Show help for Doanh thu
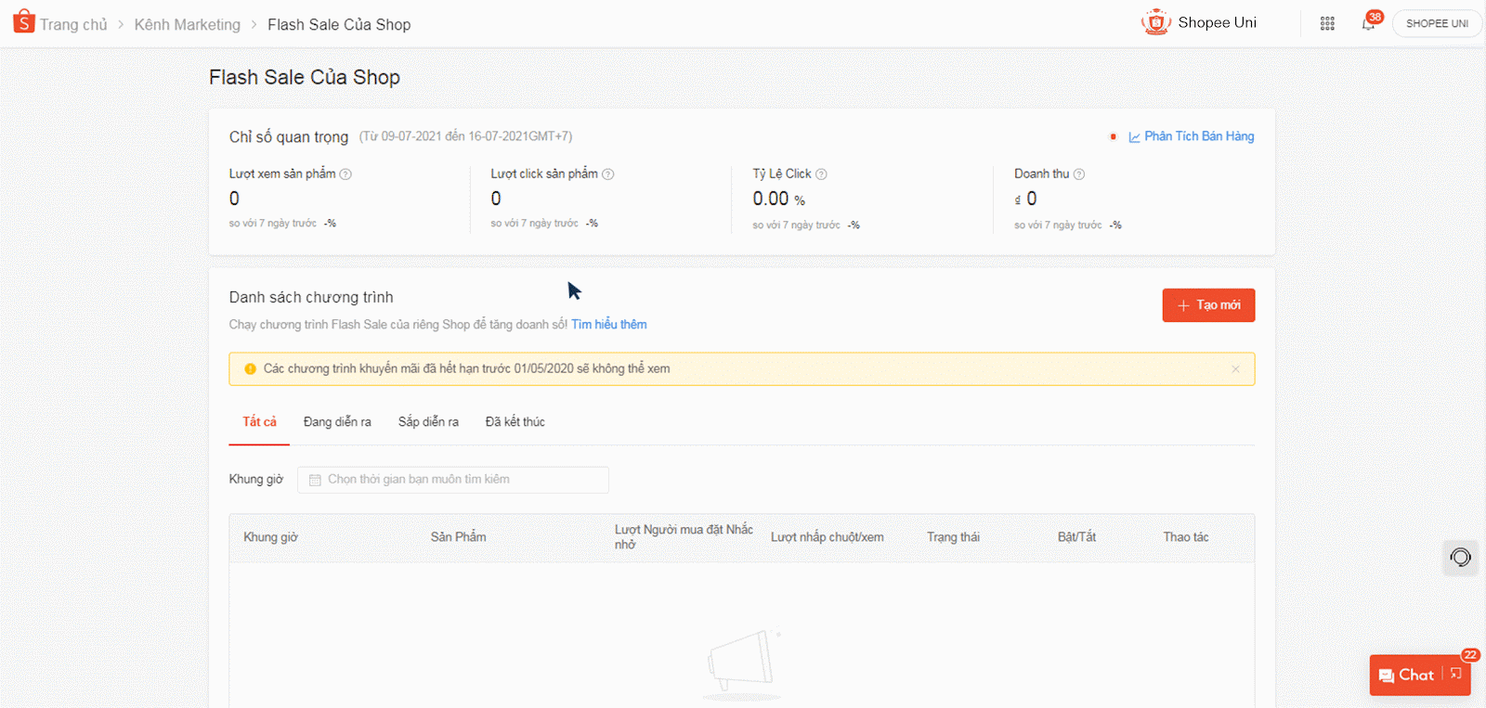 [x=1079, y=174]
